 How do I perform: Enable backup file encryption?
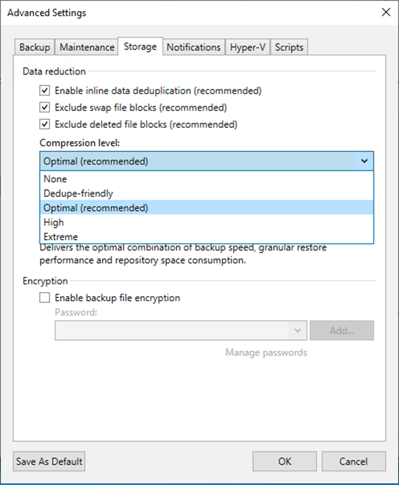(44, 298)
